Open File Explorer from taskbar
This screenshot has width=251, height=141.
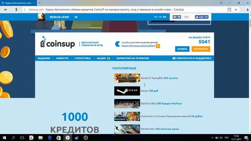tap(40, 137)
